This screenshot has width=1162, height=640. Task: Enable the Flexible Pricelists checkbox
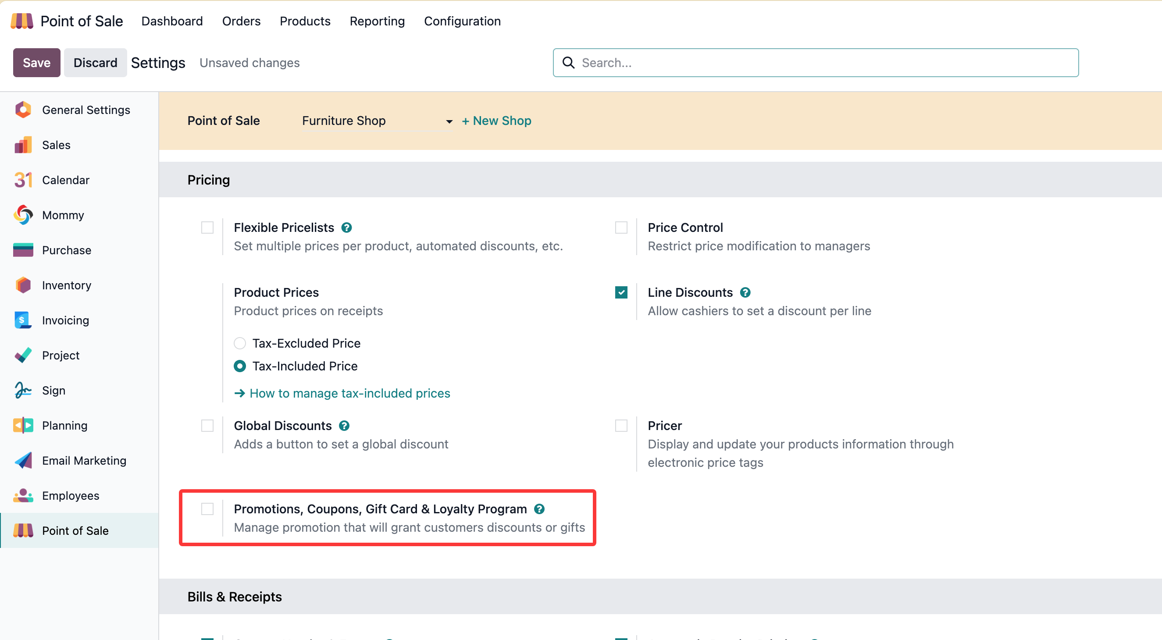[207, 228]
